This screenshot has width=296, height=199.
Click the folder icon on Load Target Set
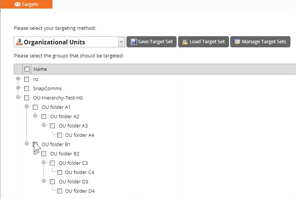coord(185,42)
